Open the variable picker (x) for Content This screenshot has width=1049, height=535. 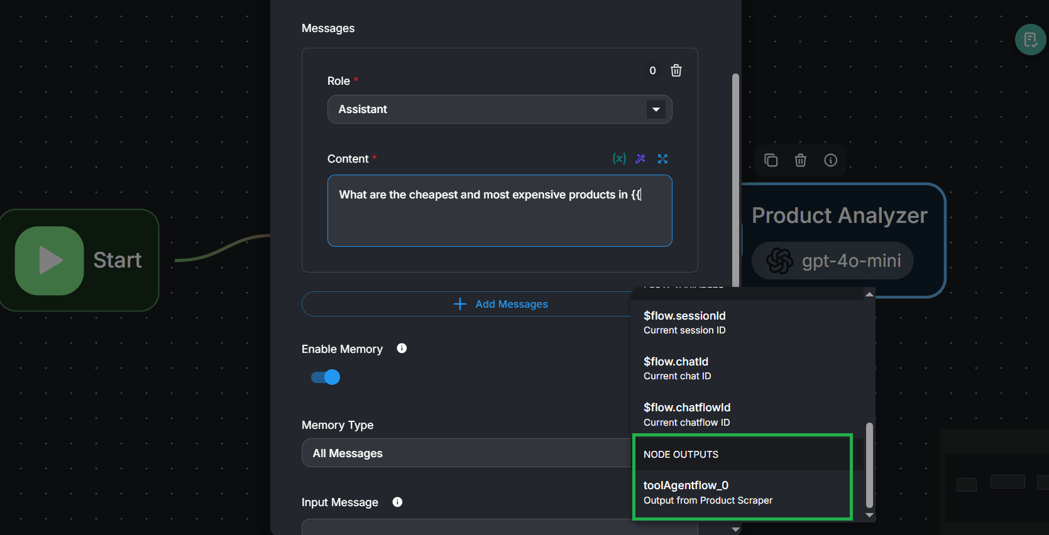pos(619,158)
